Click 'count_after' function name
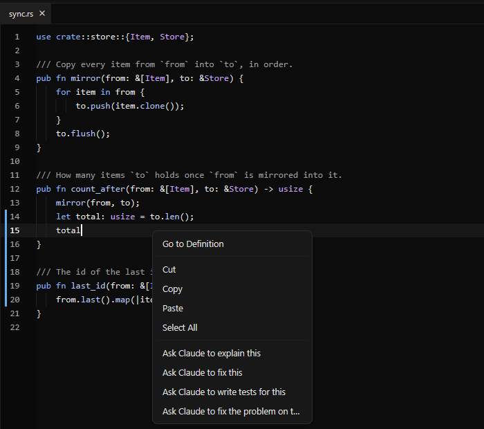 tap(98, 189)
